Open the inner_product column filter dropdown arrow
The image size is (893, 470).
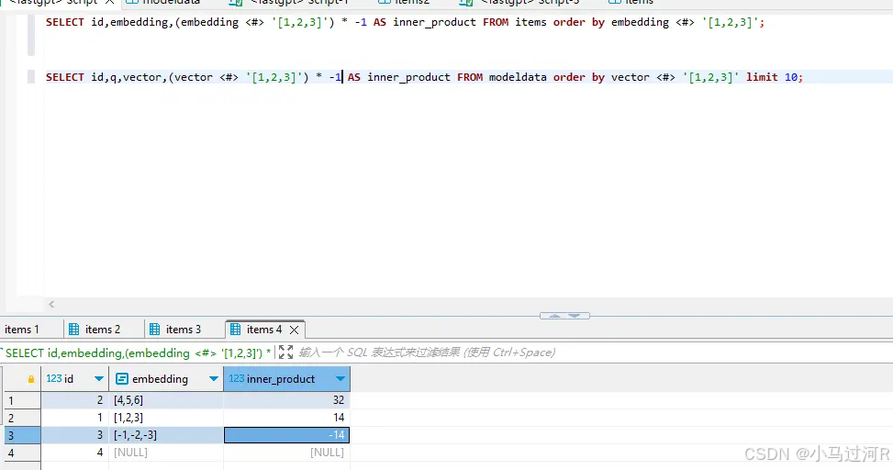pos(340,379)
